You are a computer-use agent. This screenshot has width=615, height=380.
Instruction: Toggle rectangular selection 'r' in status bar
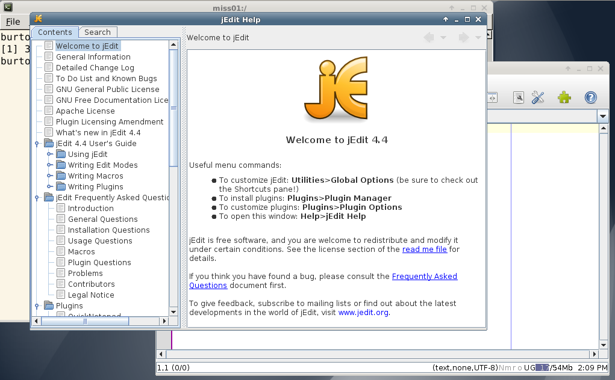tap(513, 368)
